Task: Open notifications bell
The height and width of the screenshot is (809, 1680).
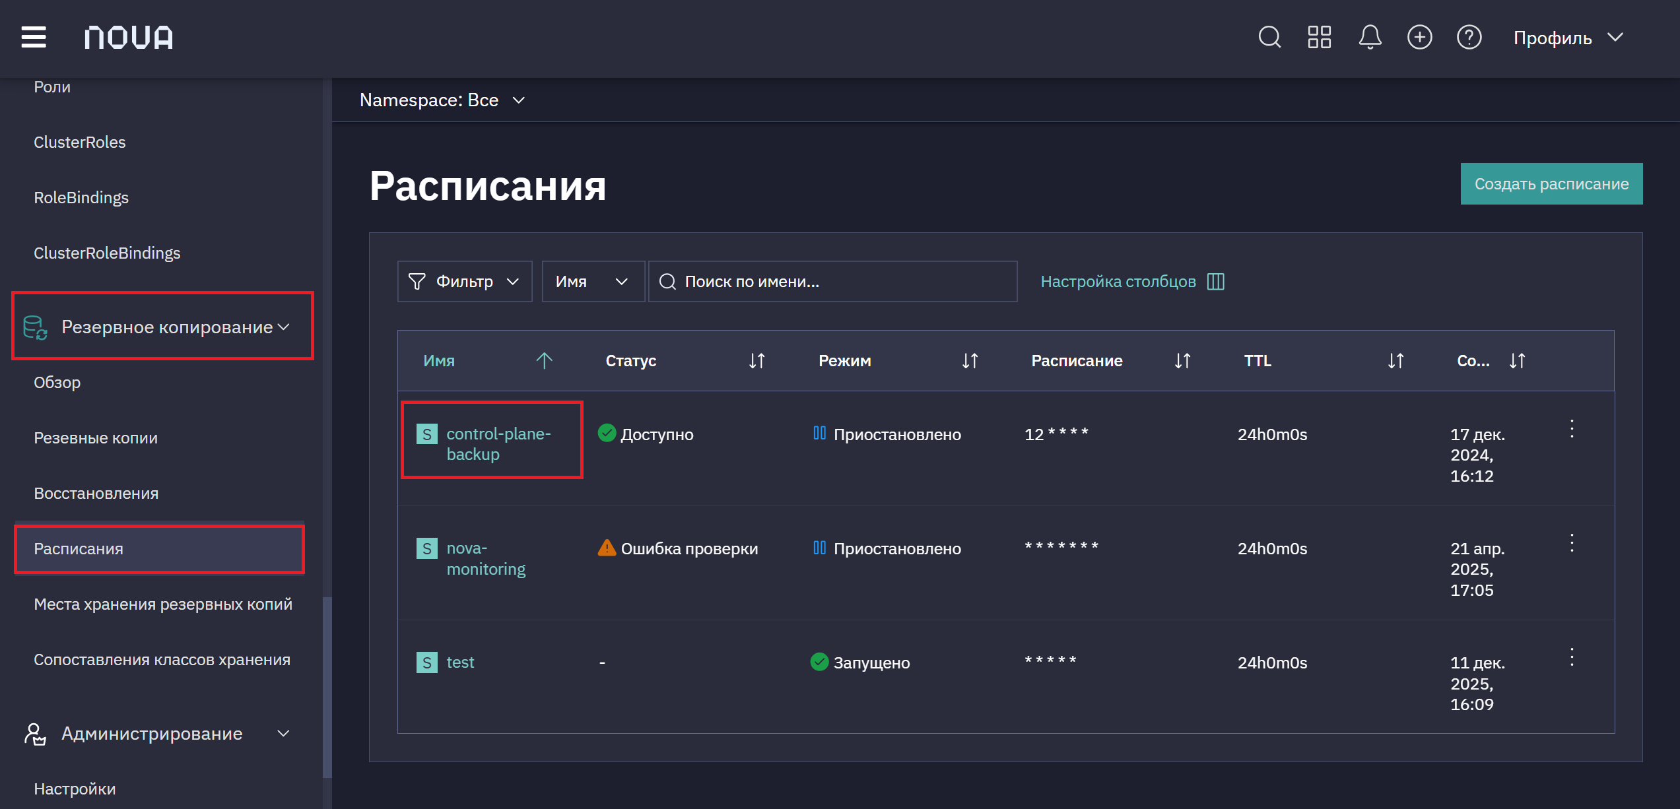Action: tap(1370, 37)
